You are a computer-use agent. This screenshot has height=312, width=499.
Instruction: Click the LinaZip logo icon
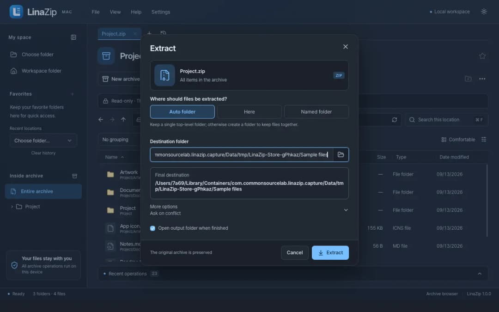click(16, 12)
